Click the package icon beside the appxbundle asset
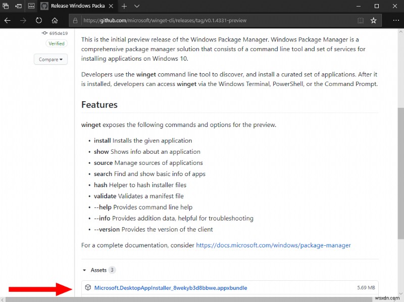The height and width of the screenshot is (302, 404). coord(87,287)
